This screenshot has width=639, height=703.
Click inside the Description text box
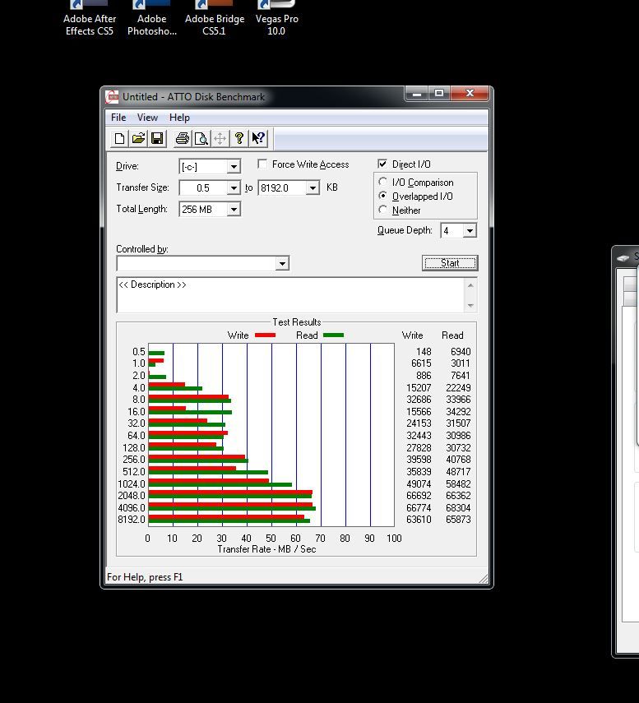[x=290, y=295]
